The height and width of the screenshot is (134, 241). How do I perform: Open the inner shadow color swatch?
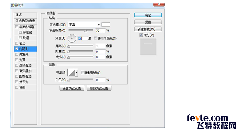tap(106, 25)
